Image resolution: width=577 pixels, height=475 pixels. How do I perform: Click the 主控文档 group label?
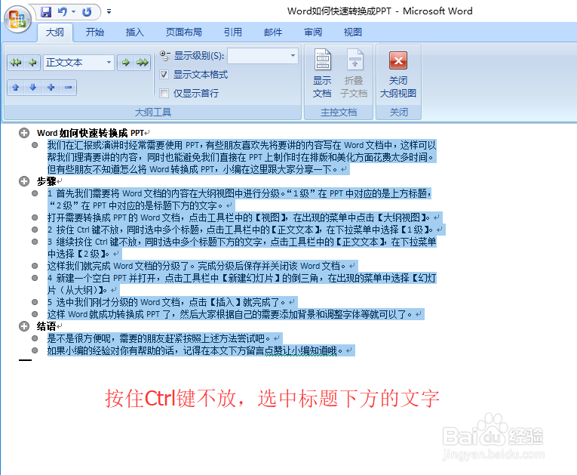[x=339, y=112]
